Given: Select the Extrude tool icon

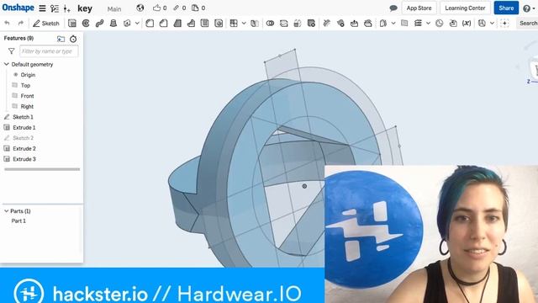Looking at the screenshot, I should (x=72, y=24).
